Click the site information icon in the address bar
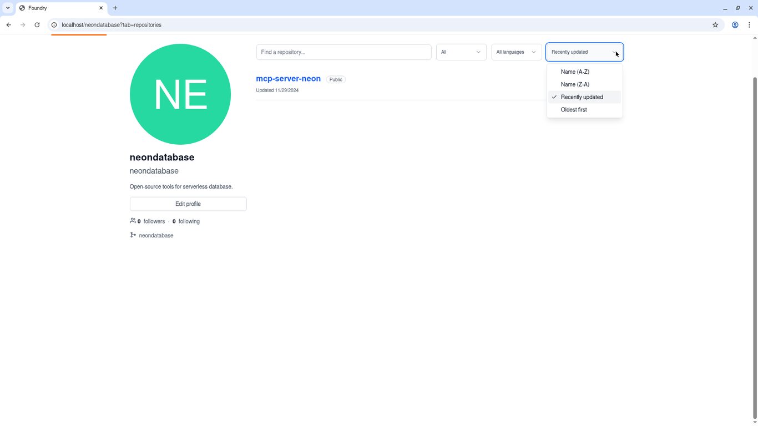 click(54, 25)
